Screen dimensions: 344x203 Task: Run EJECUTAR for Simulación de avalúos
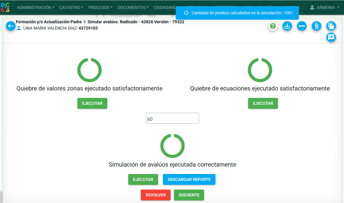pyautogui.click(x=143, y=179)
